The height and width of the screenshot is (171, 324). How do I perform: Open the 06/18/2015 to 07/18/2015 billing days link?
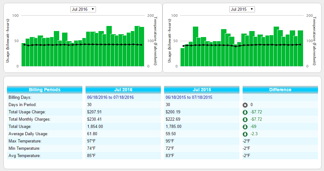pos(189,97)
